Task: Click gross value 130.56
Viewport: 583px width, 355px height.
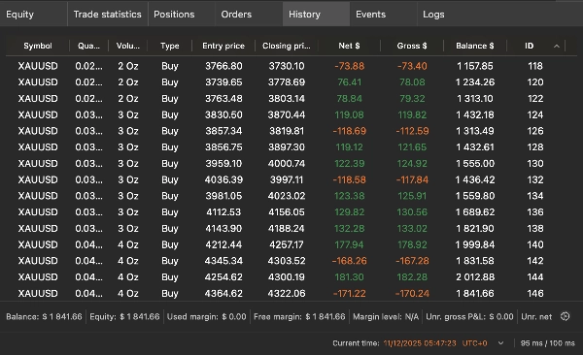Action: pos(412,212)
